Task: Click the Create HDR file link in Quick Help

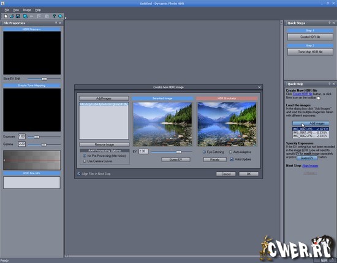Action: click(303, 94)
